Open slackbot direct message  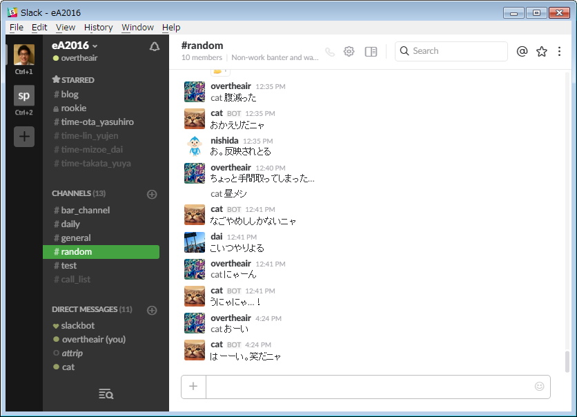click(74, 326)
